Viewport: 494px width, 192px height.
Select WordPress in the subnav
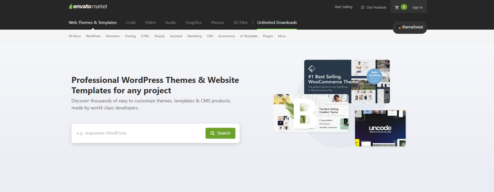[93, 36]
